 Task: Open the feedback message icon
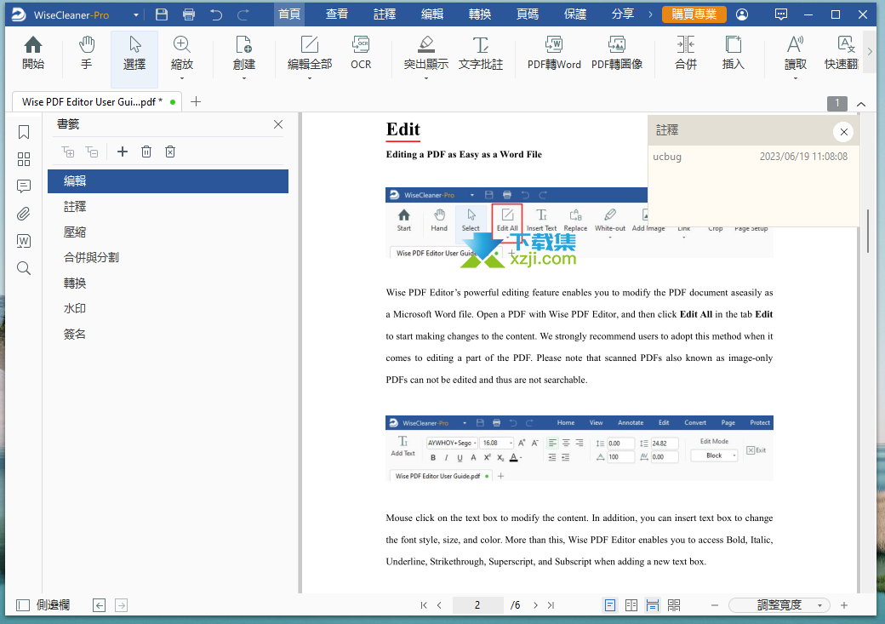781,14
